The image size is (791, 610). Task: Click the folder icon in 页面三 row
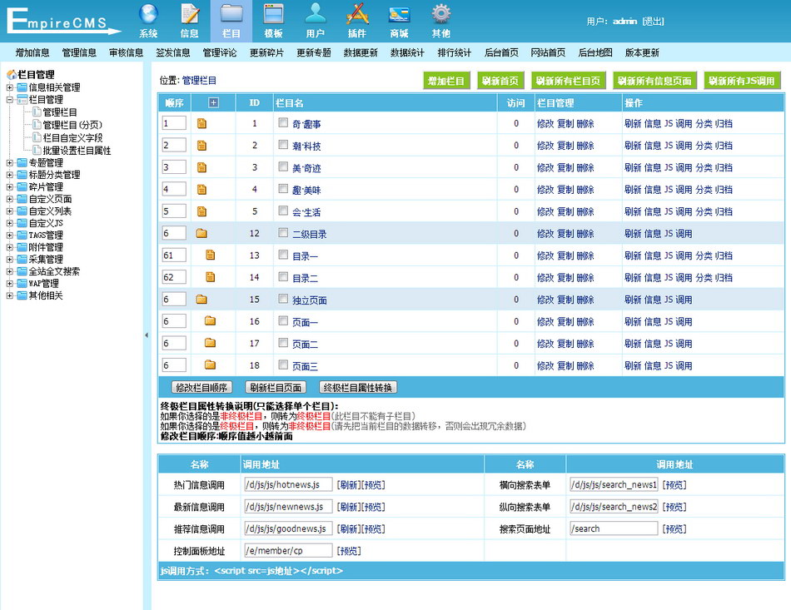click(211, 365)
